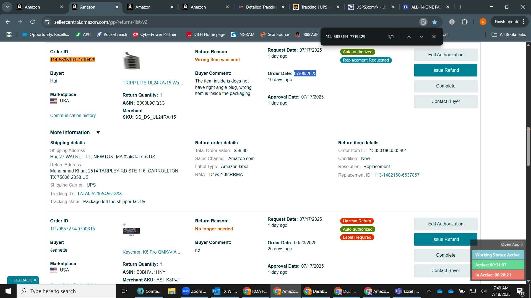Open order ID 111-9657274-0790615
The height and width of the screenshot is (298, 531).
[72, 229]
